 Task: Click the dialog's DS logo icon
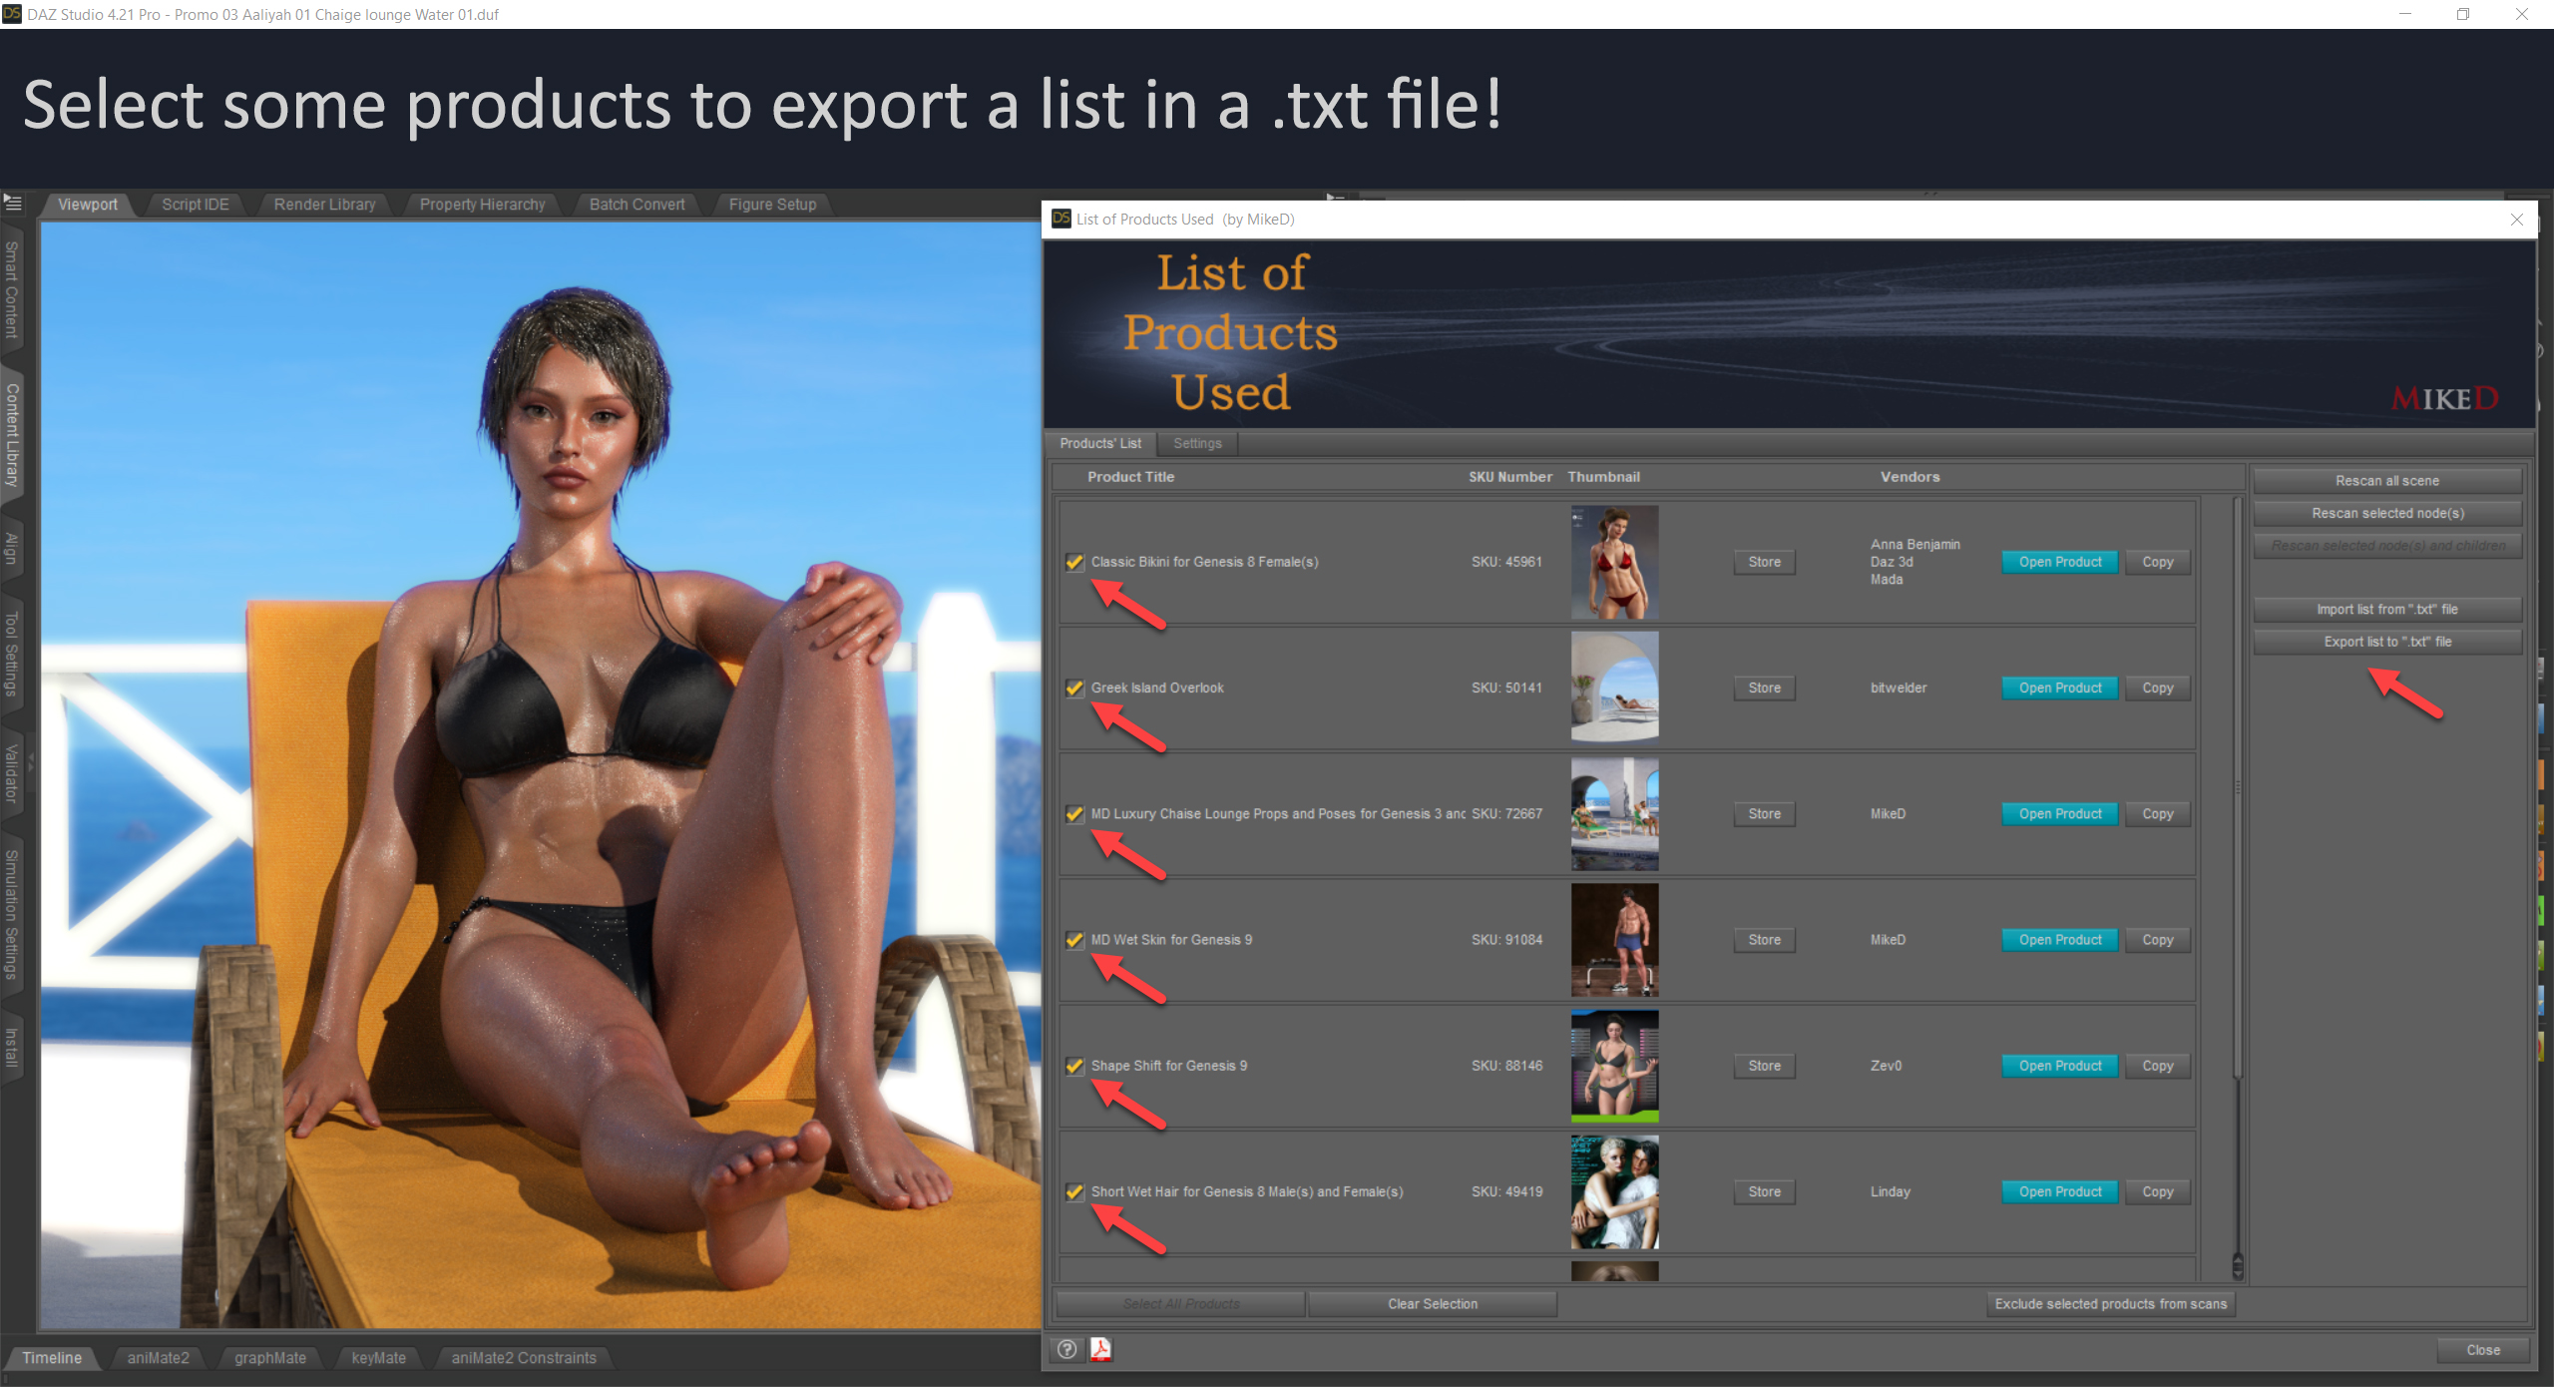[1062, 219]
